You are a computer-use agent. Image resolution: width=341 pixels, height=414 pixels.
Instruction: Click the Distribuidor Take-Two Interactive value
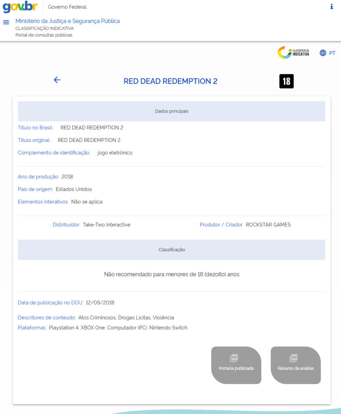point(106,225)
